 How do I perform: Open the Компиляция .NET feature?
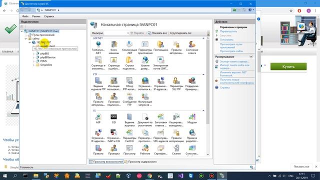[129, 47]
